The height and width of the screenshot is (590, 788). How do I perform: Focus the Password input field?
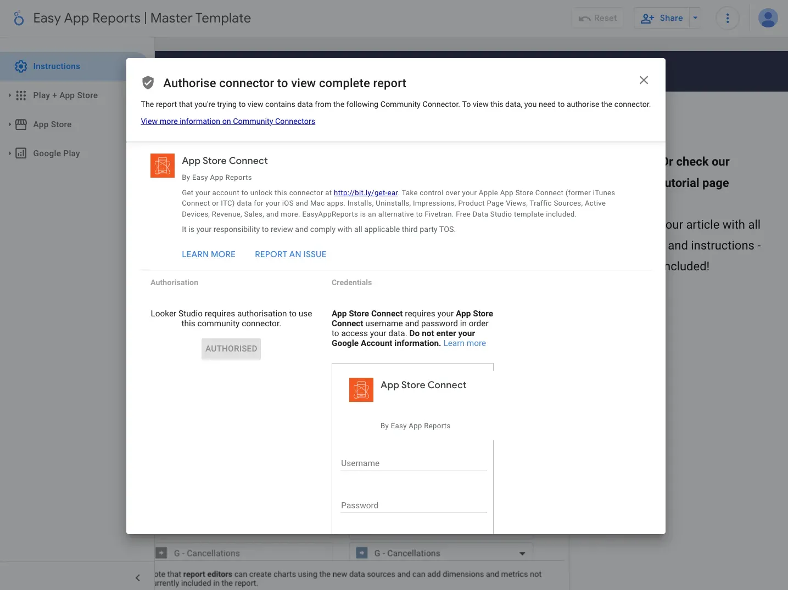(x=414, y=506)
